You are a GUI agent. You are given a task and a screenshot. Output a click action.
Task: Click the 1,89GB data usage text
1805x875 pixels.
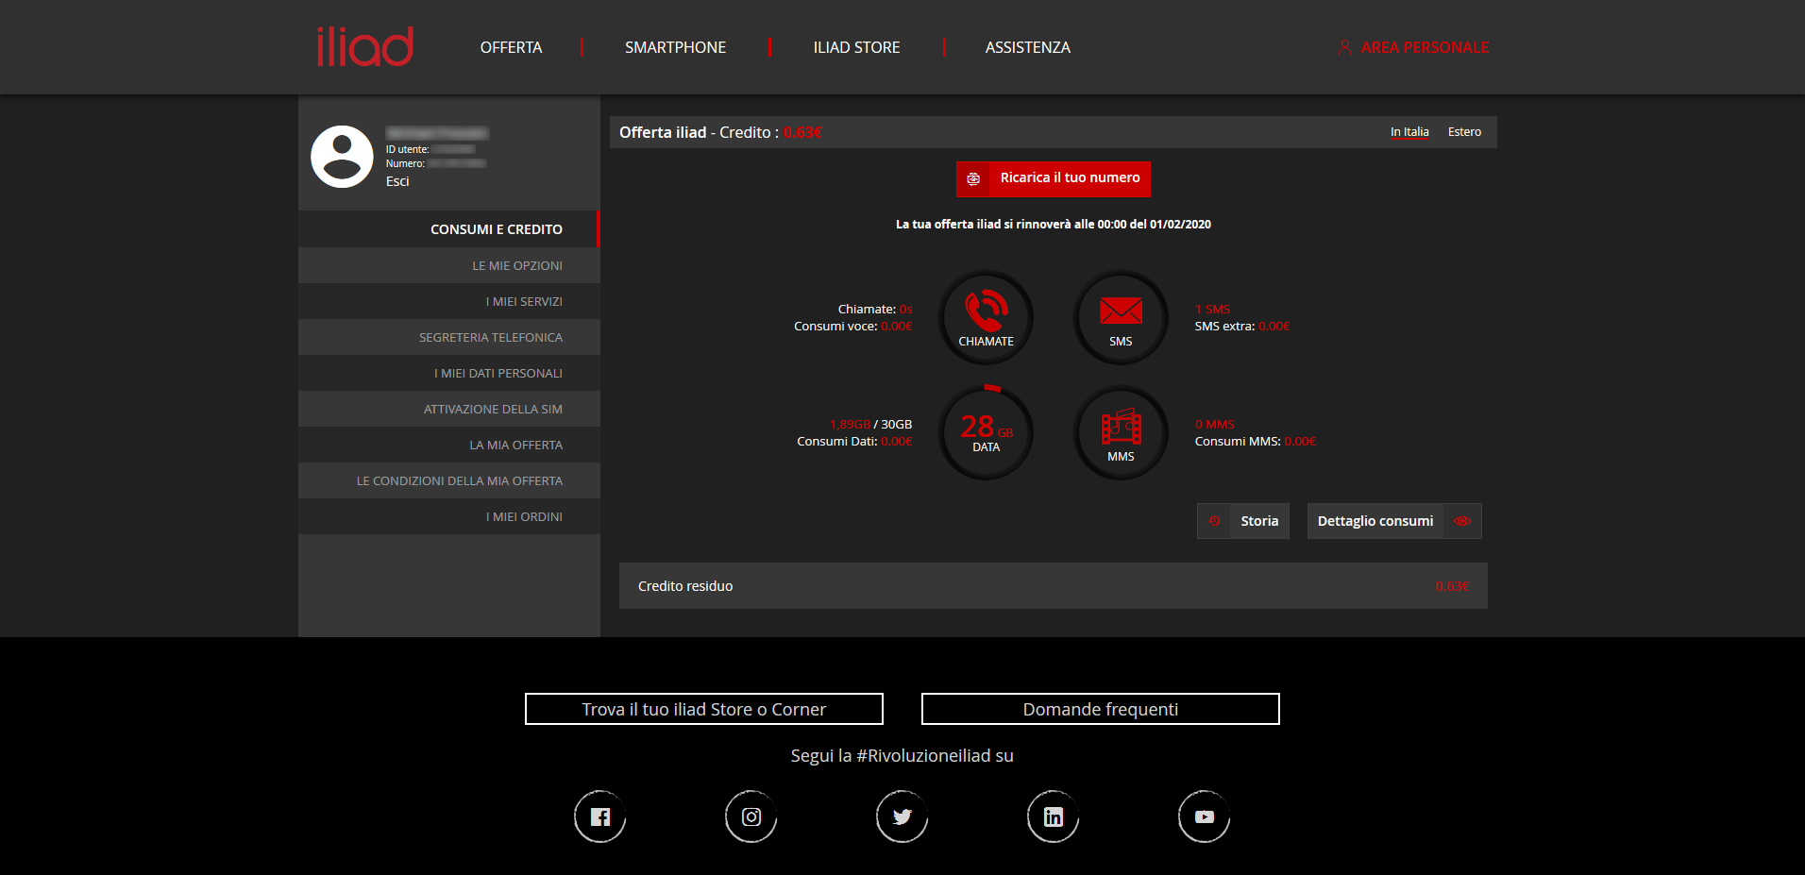[x=850, y=425]
